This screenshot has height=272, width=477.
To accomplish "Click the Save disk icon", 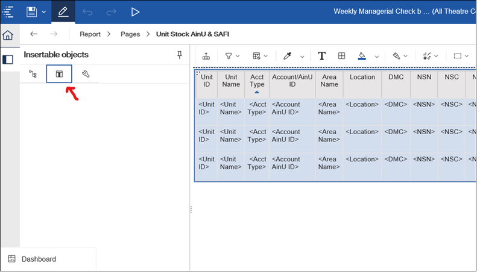I will pos(31,12).
